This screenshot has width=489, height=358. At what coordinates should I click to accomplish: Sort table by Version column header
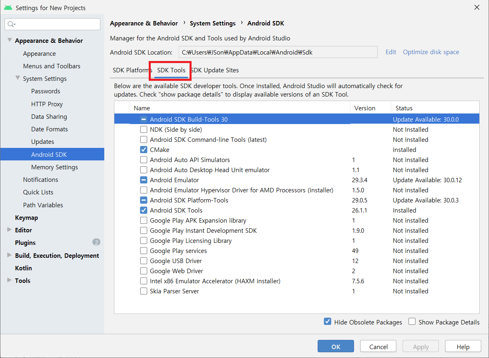click(x=371, y=108)
